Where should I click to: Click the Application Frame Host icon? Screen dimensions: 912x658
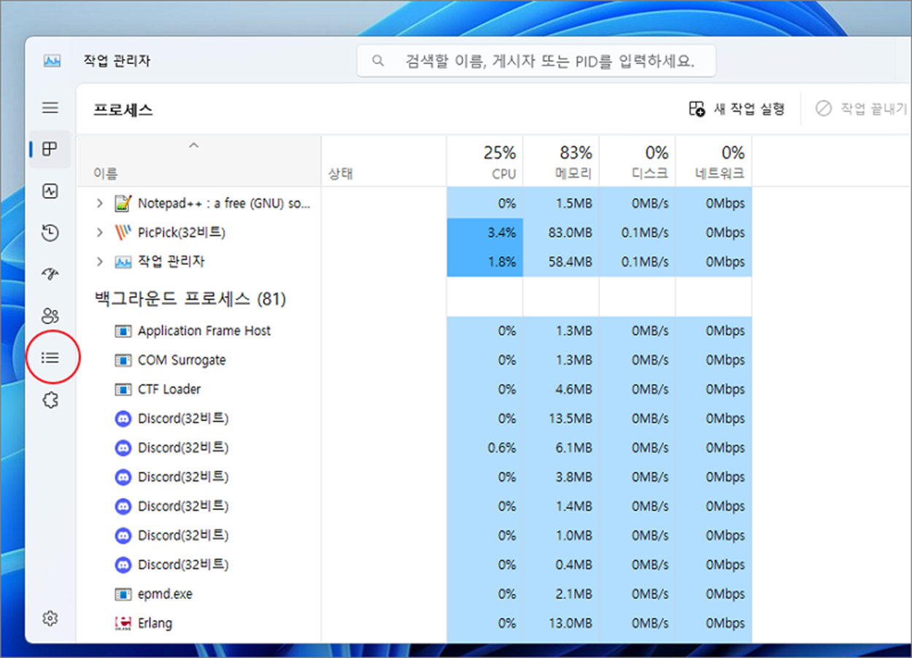[x=123, y=331]
